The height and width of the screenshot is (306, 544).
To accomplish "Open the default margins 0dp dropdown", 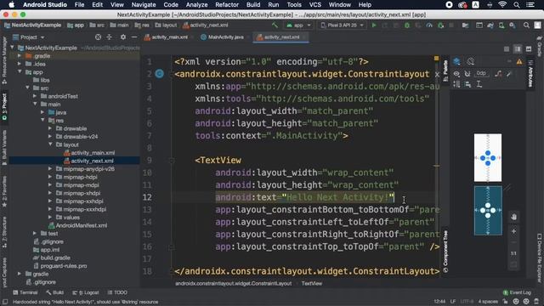I will [x=481, y=73].
